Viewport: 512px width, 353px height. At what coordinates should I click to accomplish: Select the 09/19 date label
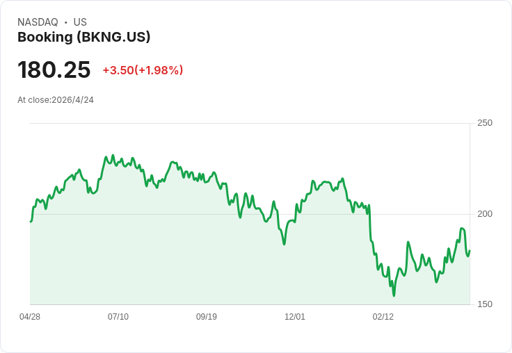tap(207, 317)
